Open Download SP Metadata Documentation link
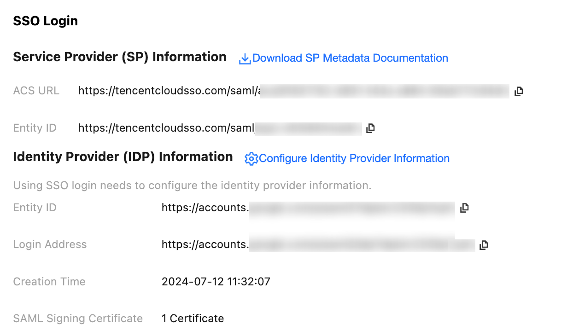 (x=350, y=58)
